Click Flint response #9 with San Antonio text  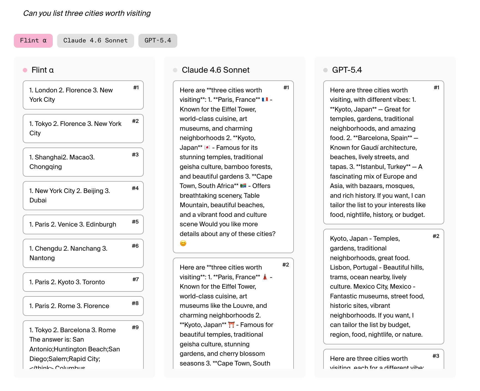coord(83,345)
